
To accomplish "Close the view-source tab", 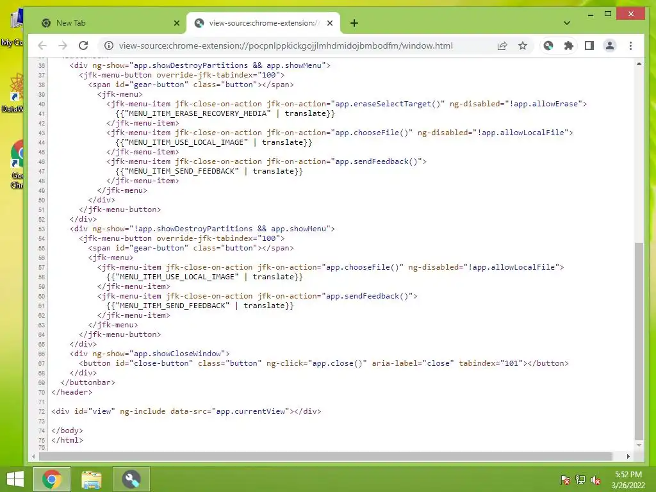I will 330,23.
